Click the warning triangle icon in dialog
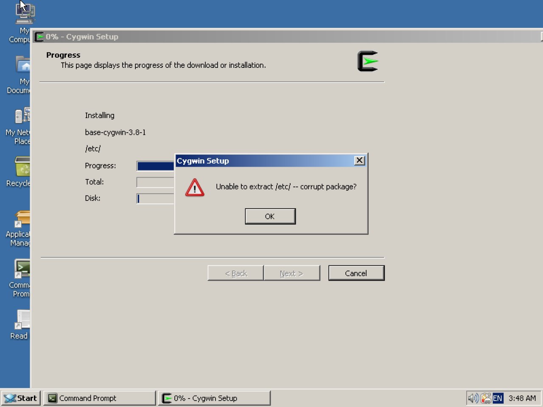Image resolution: width=543 pixels, height=407 pixels. pyautogui.click(x=195, y=187)
